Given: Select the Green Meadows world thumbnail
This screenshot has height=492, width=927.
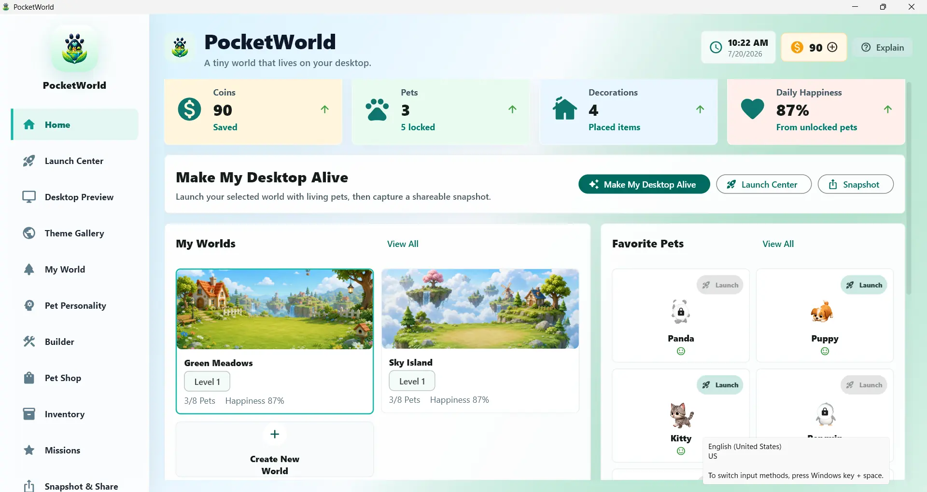Looking at the screenshot, I should (275, 309).
